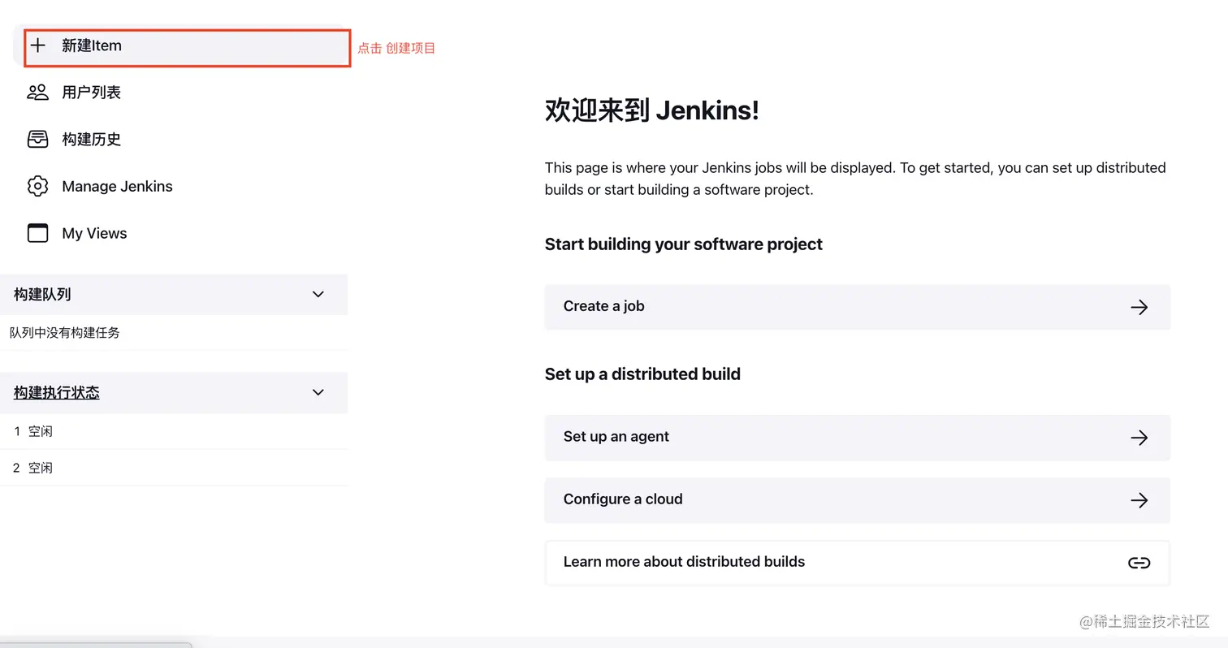
Task: Click the 构建队列 panel heading
Action: pos(42,294)
